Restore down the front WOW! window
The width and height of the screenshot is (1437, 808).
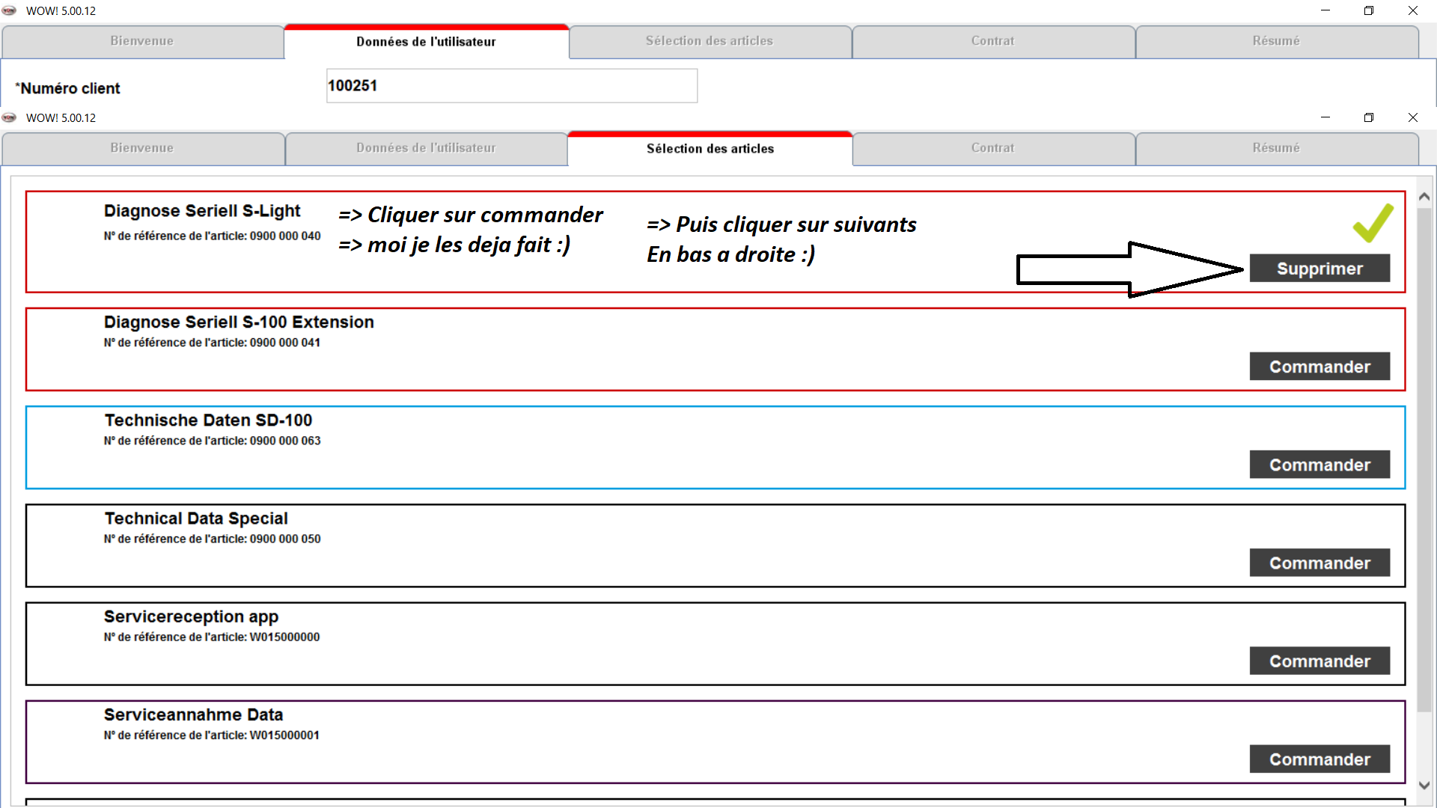1369,117
